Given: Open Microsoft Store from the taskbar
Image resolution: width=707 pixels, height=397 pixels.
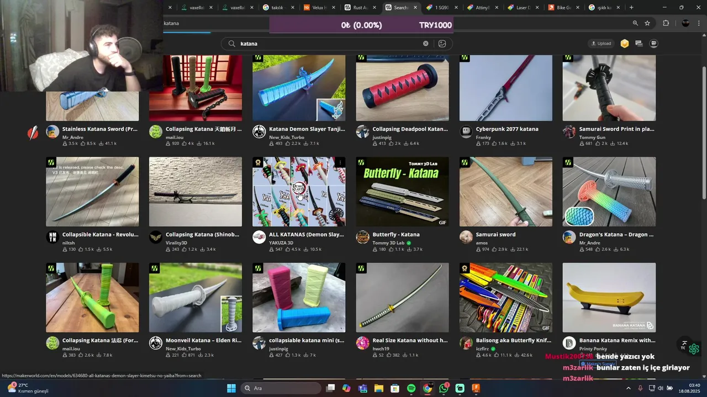Looking at the screenshot, I should (x=395, y=388).
